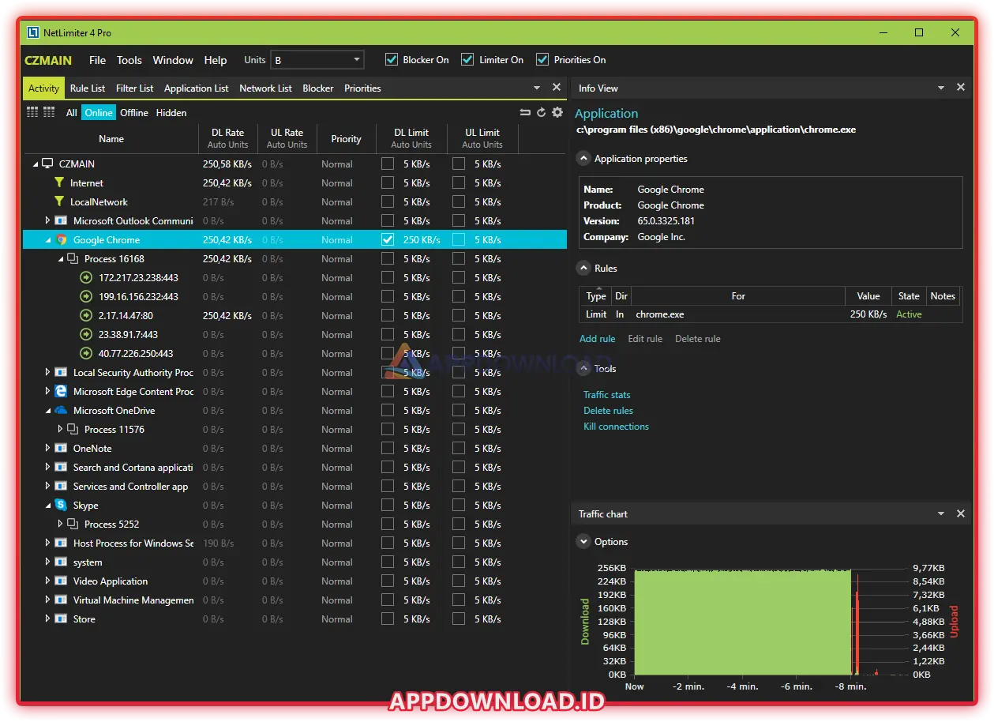Uncheck the Limiter On checkbox
Screen dimensions: 994x722
point(467,60)
